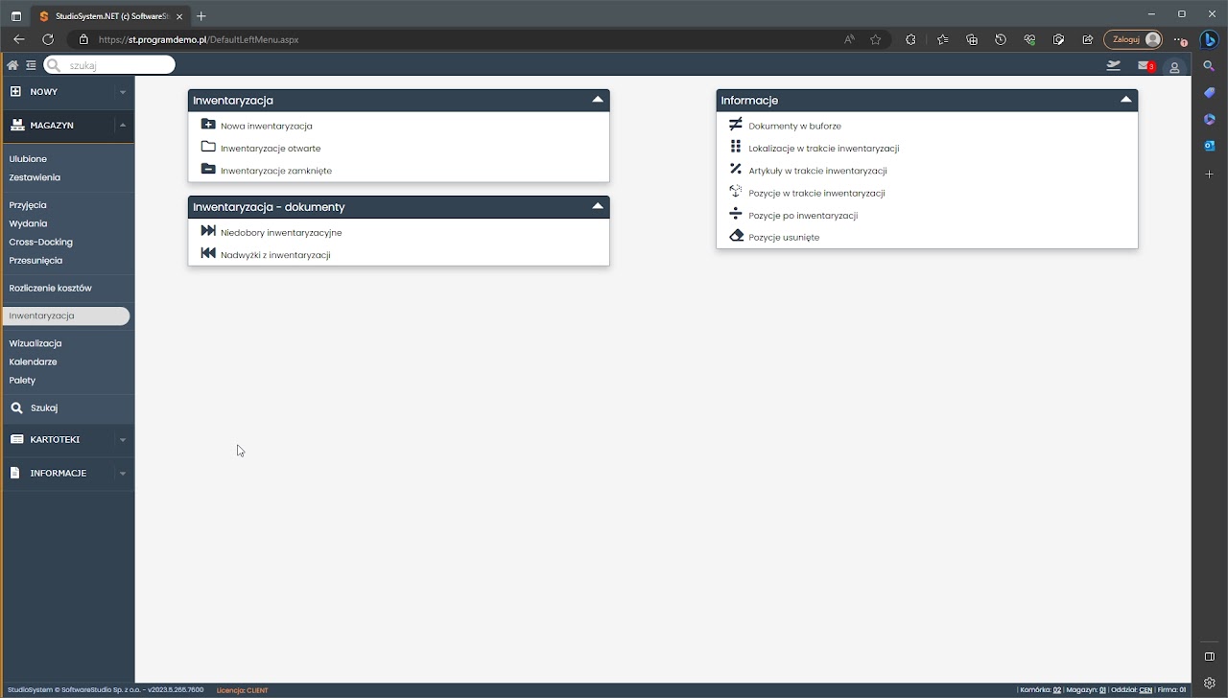This screenshot has width=1228, height=698.
Task: Open Przesunięcia menu item
Action: (x=35, y=260)
